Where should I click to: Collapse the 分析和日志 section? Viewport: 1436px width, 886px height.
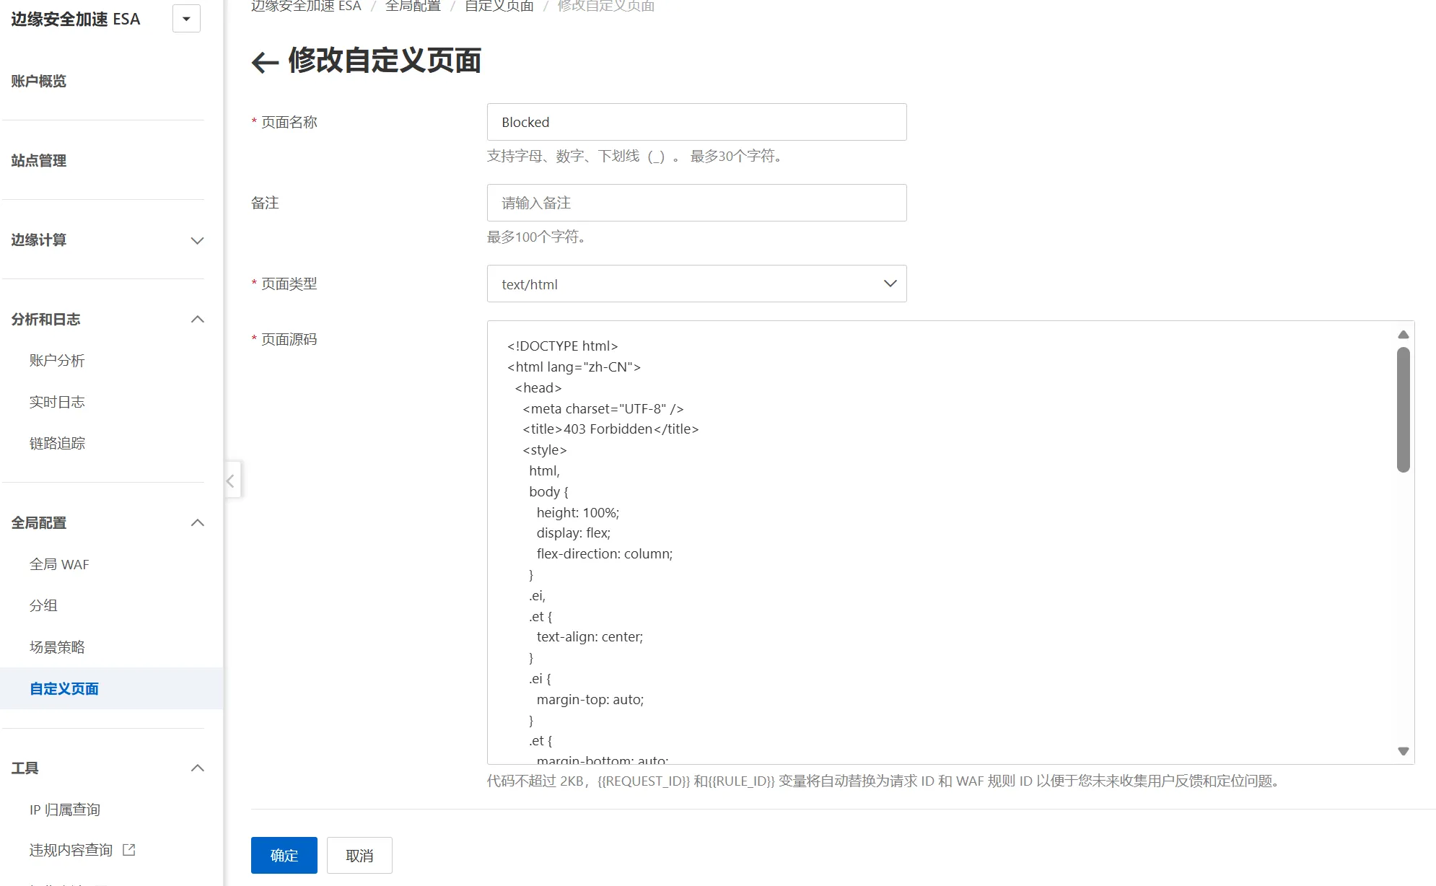coord(197,319)
